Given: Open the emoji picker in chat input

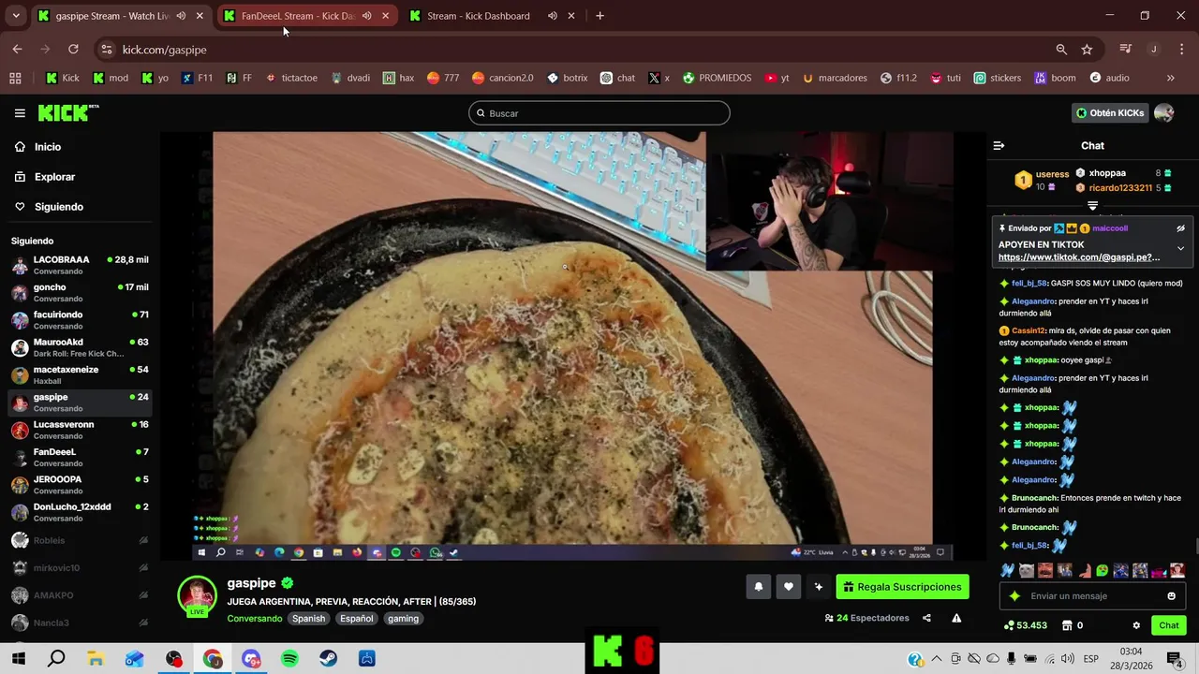Looking at the screenshot, I should click(1171, 596).
